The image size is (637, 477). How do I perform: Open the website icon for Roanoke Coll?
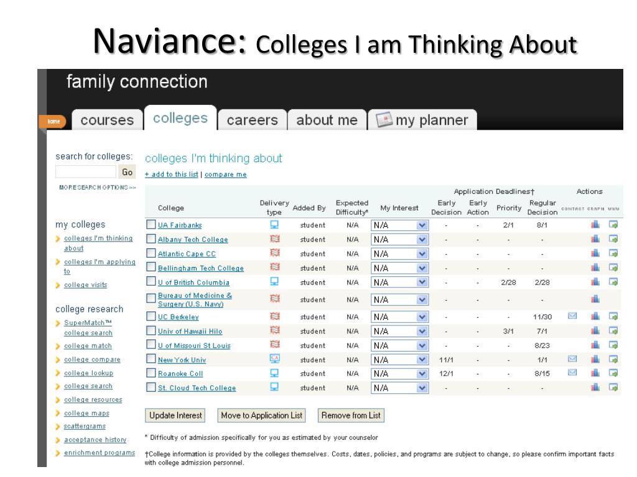tap(613, 373)
